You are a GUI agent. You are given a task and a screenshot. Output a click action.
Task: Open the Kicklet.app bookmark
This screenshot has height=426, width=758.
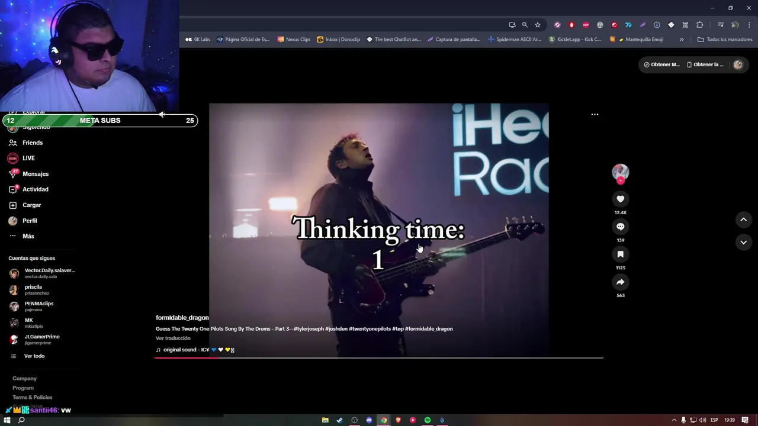[x=574, y=40]
